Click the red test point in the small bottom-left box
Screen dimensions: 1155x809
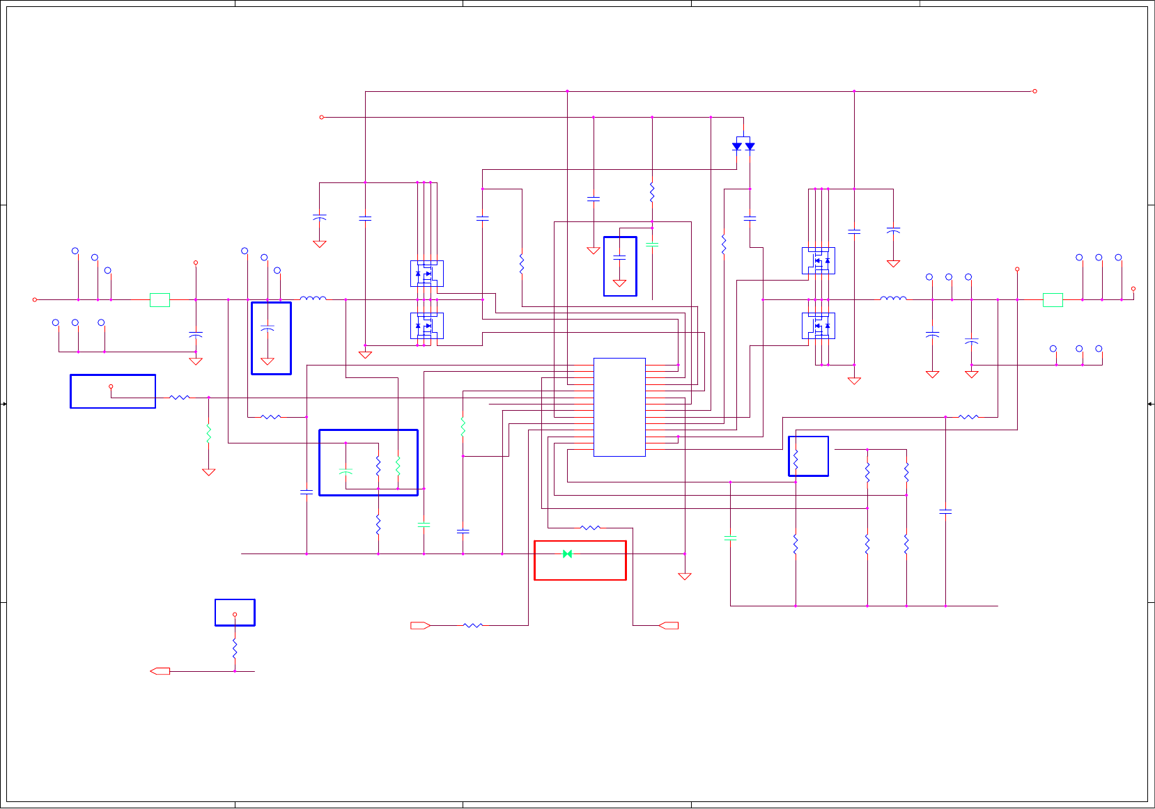click(235, 615)
